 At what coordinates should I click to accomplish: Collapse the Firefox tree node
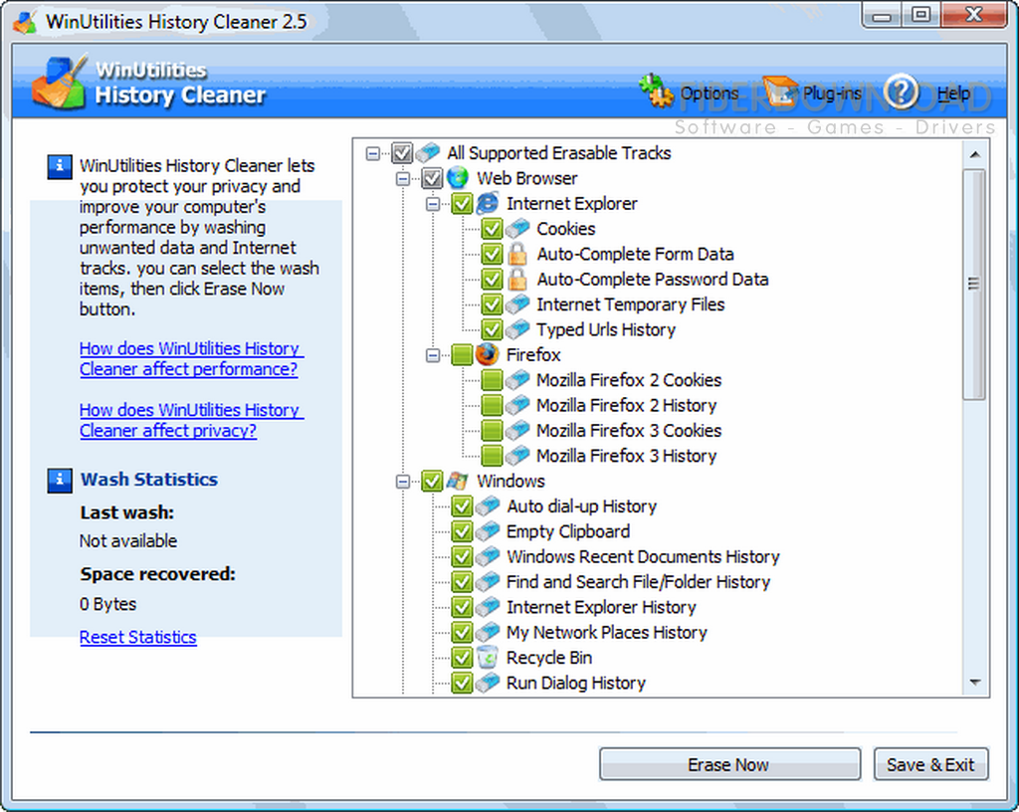[433, 355]
